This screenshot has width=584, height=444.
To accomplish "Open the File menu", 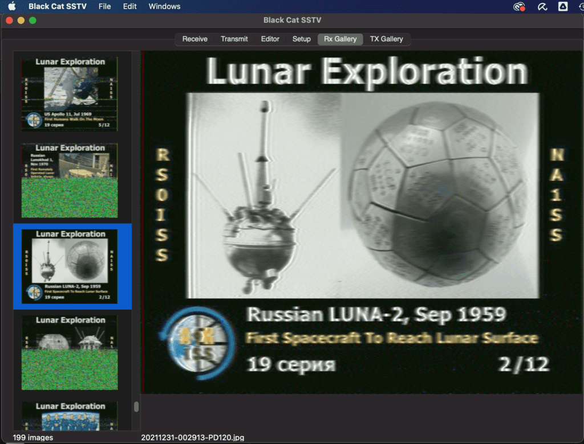I will pos(104,7).
